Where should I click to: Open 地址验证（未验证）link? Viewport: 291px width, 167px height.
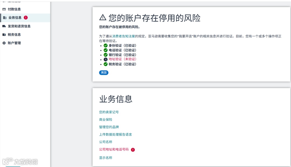[x=123, y=59]
